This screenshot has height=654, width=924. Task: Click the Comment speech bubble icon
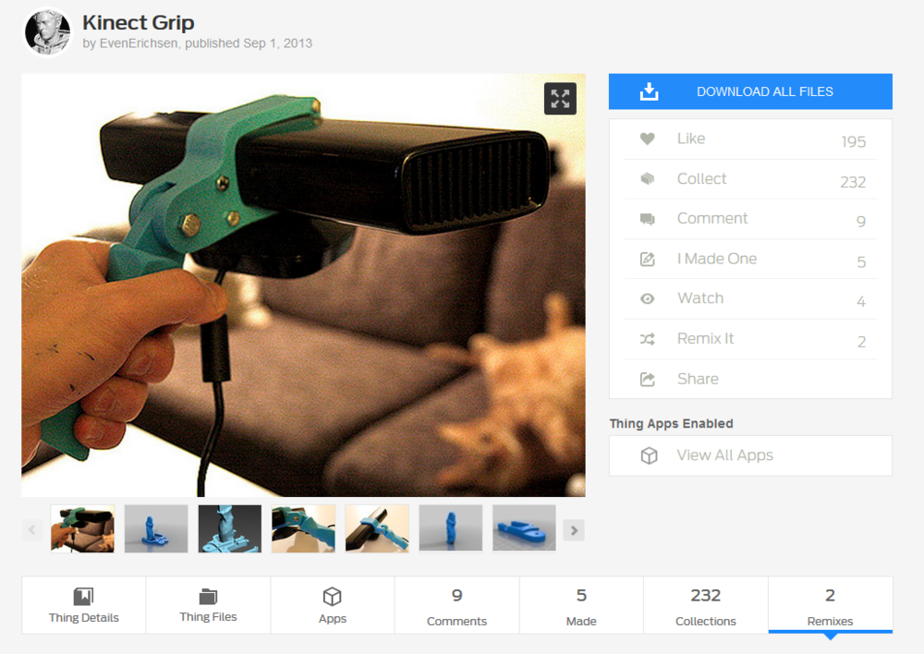[647, 219]
